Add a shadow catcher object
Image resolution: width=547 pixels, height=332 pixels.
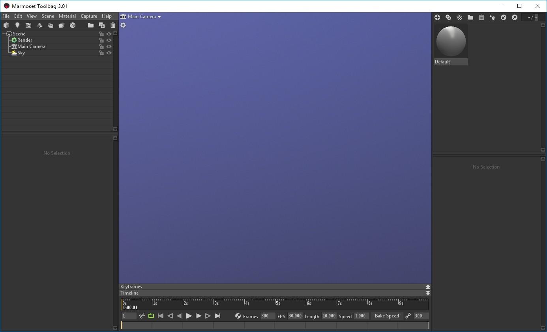pyautogui.click(x=39, y=25)
